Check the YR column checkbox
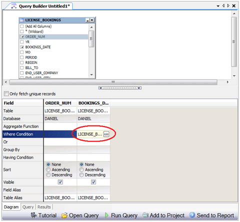The image size is (240, 222). tap(22, 42)
